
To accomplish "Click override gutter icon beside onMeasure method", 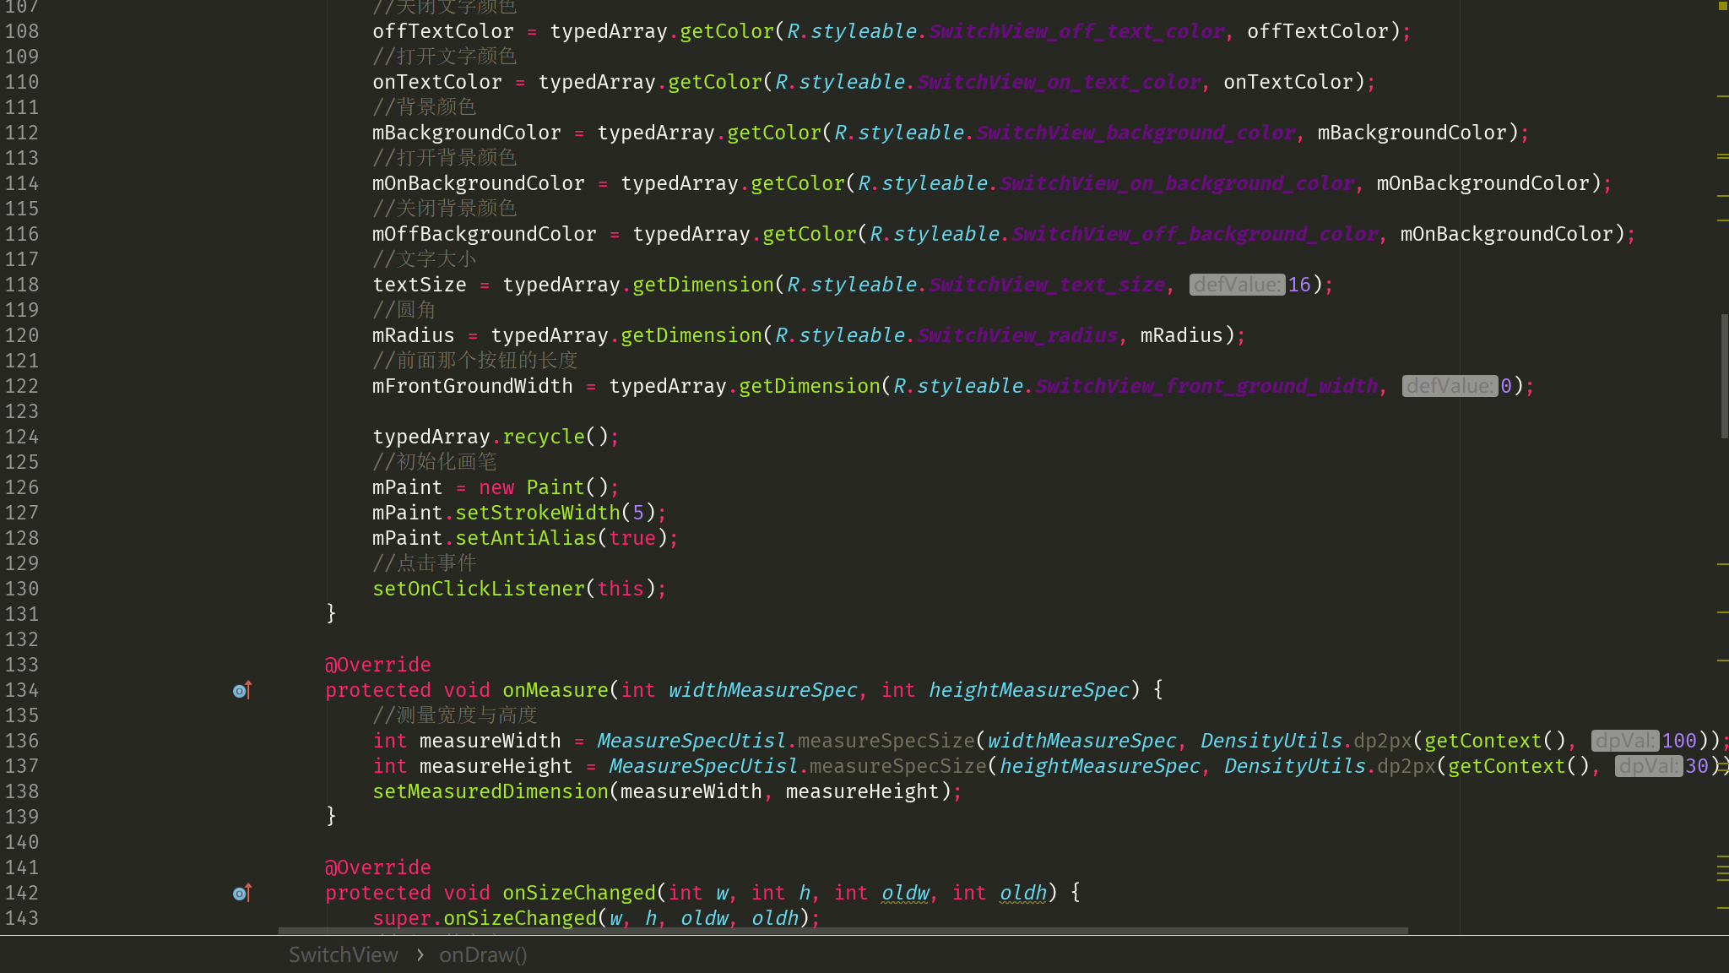I will 241,691.
